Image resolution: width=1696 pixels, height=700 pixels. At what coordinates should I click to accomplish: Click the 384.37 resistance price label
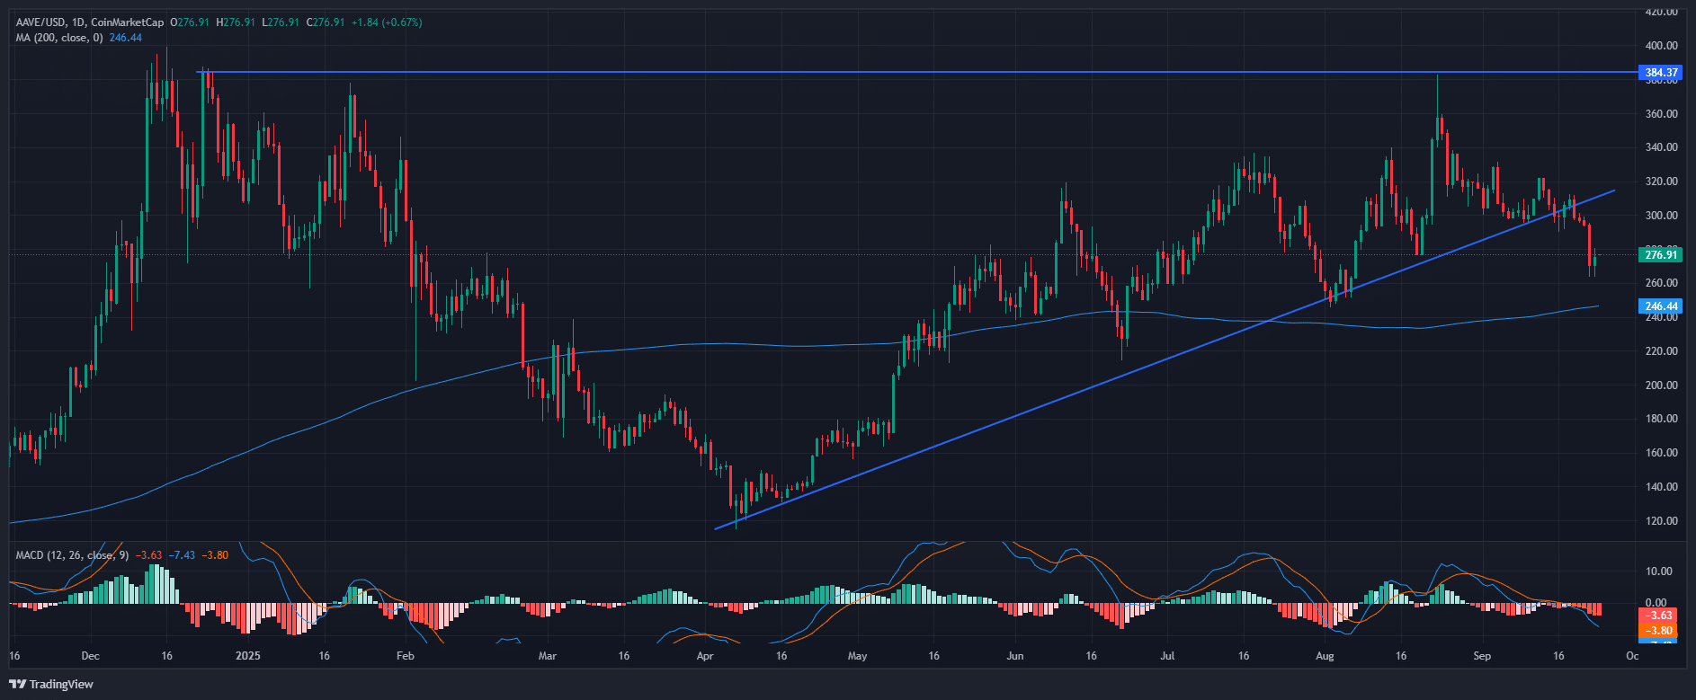1660,73
